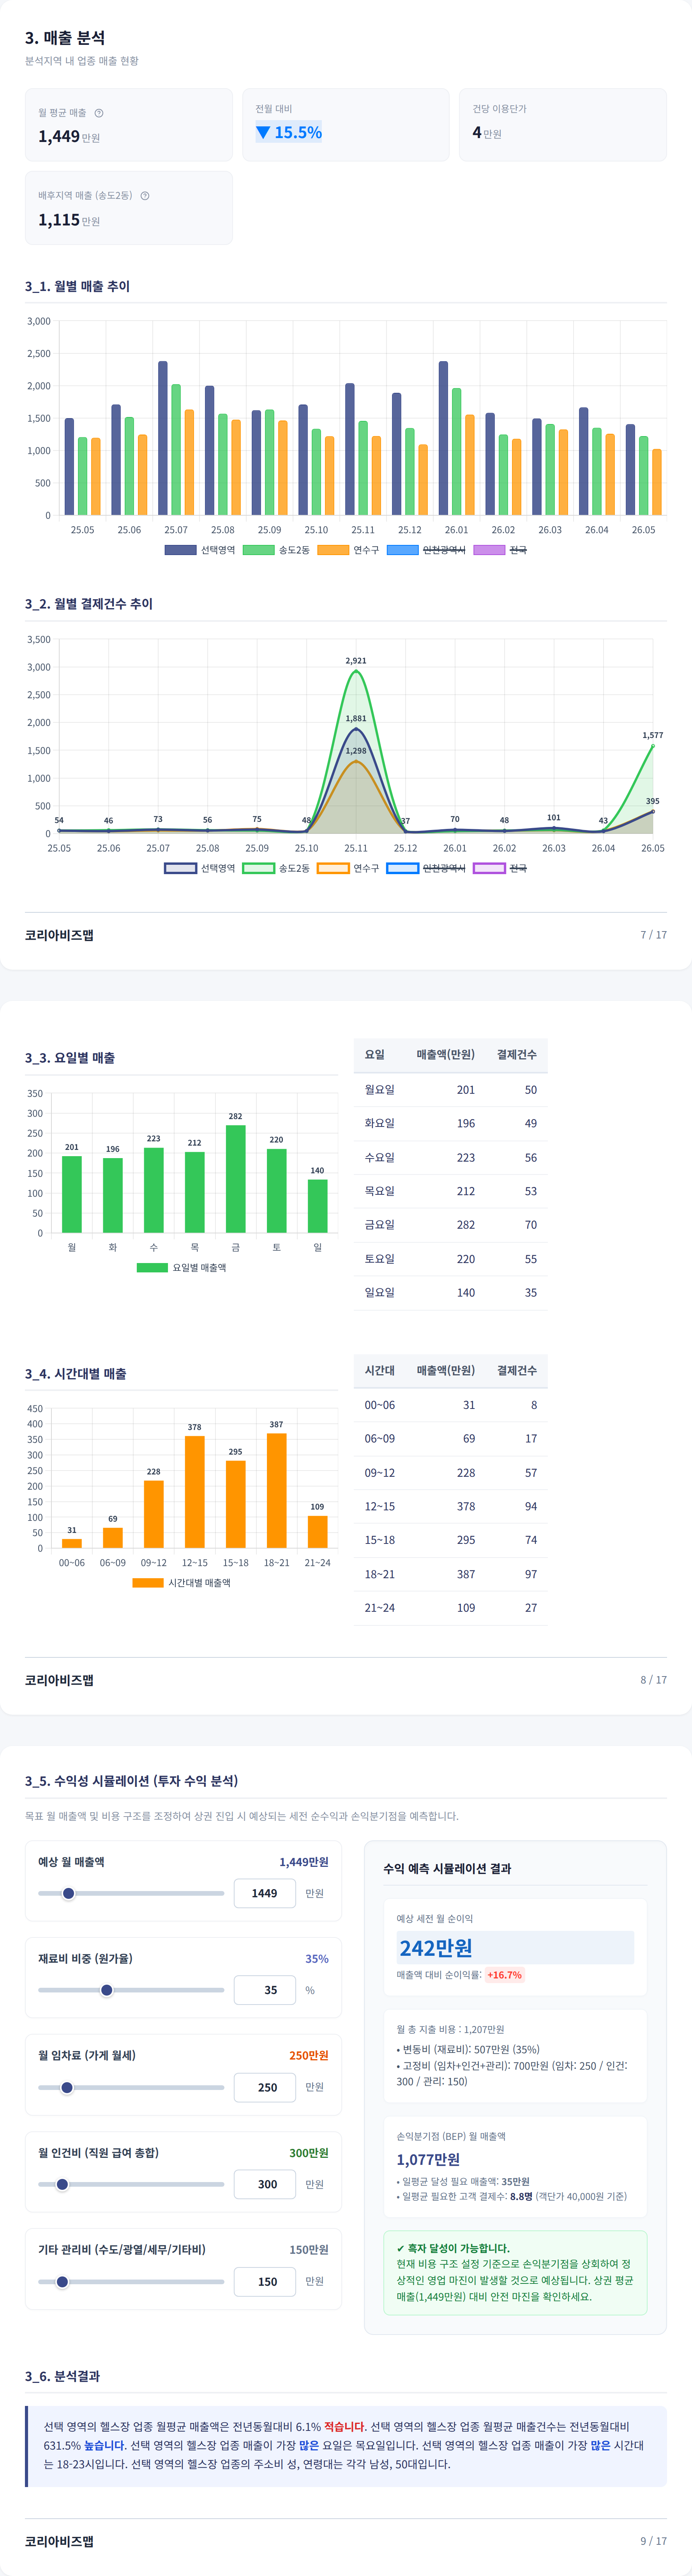The image size is (692, 2576).
Task: Toggle 선택영역 legend in 월별 매출 추이 chart
Action: tap(200, 550)
